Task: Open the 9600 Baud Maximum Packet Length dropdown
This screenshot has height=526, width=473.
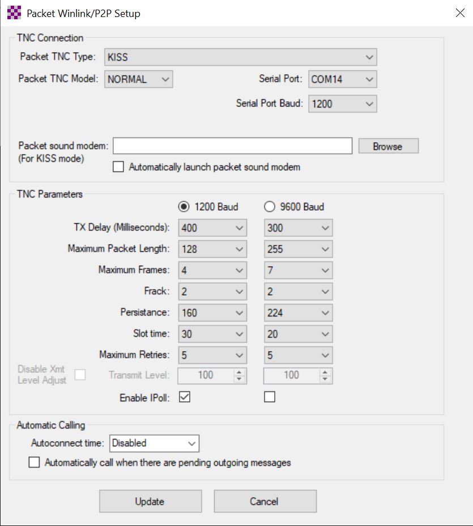Action: (x=298, y=249)
